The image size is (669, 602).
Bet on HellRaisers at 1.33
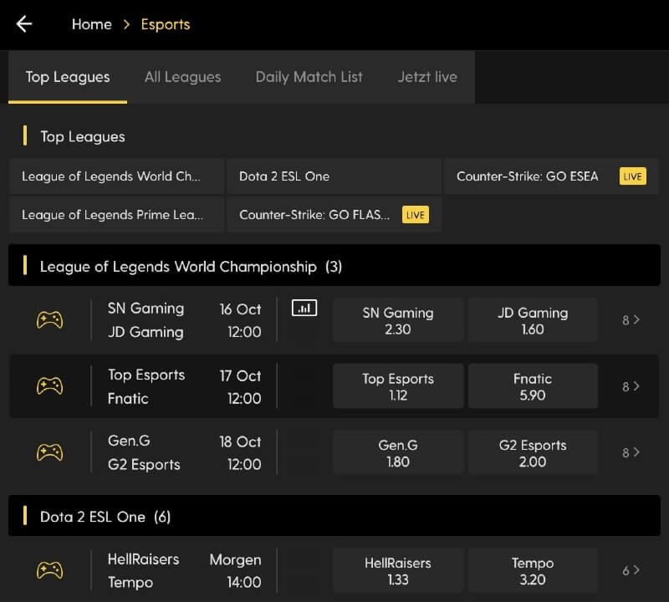[x=398, y=570]
